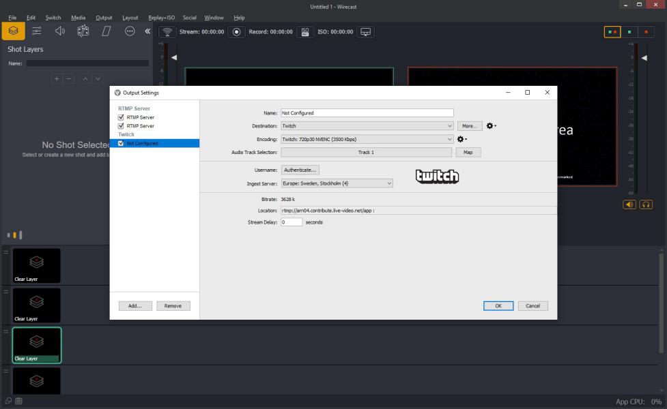Screen dimensions: 667x409
Task: Toggle Not Configured output checkbox
Action: (x=121, y=143)
